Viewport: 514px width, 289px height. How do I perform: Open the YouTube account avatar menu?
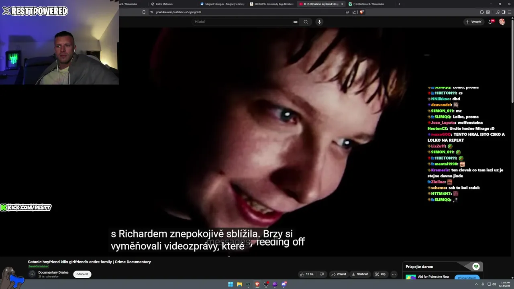pyautogui.click(x=502, y=22)
